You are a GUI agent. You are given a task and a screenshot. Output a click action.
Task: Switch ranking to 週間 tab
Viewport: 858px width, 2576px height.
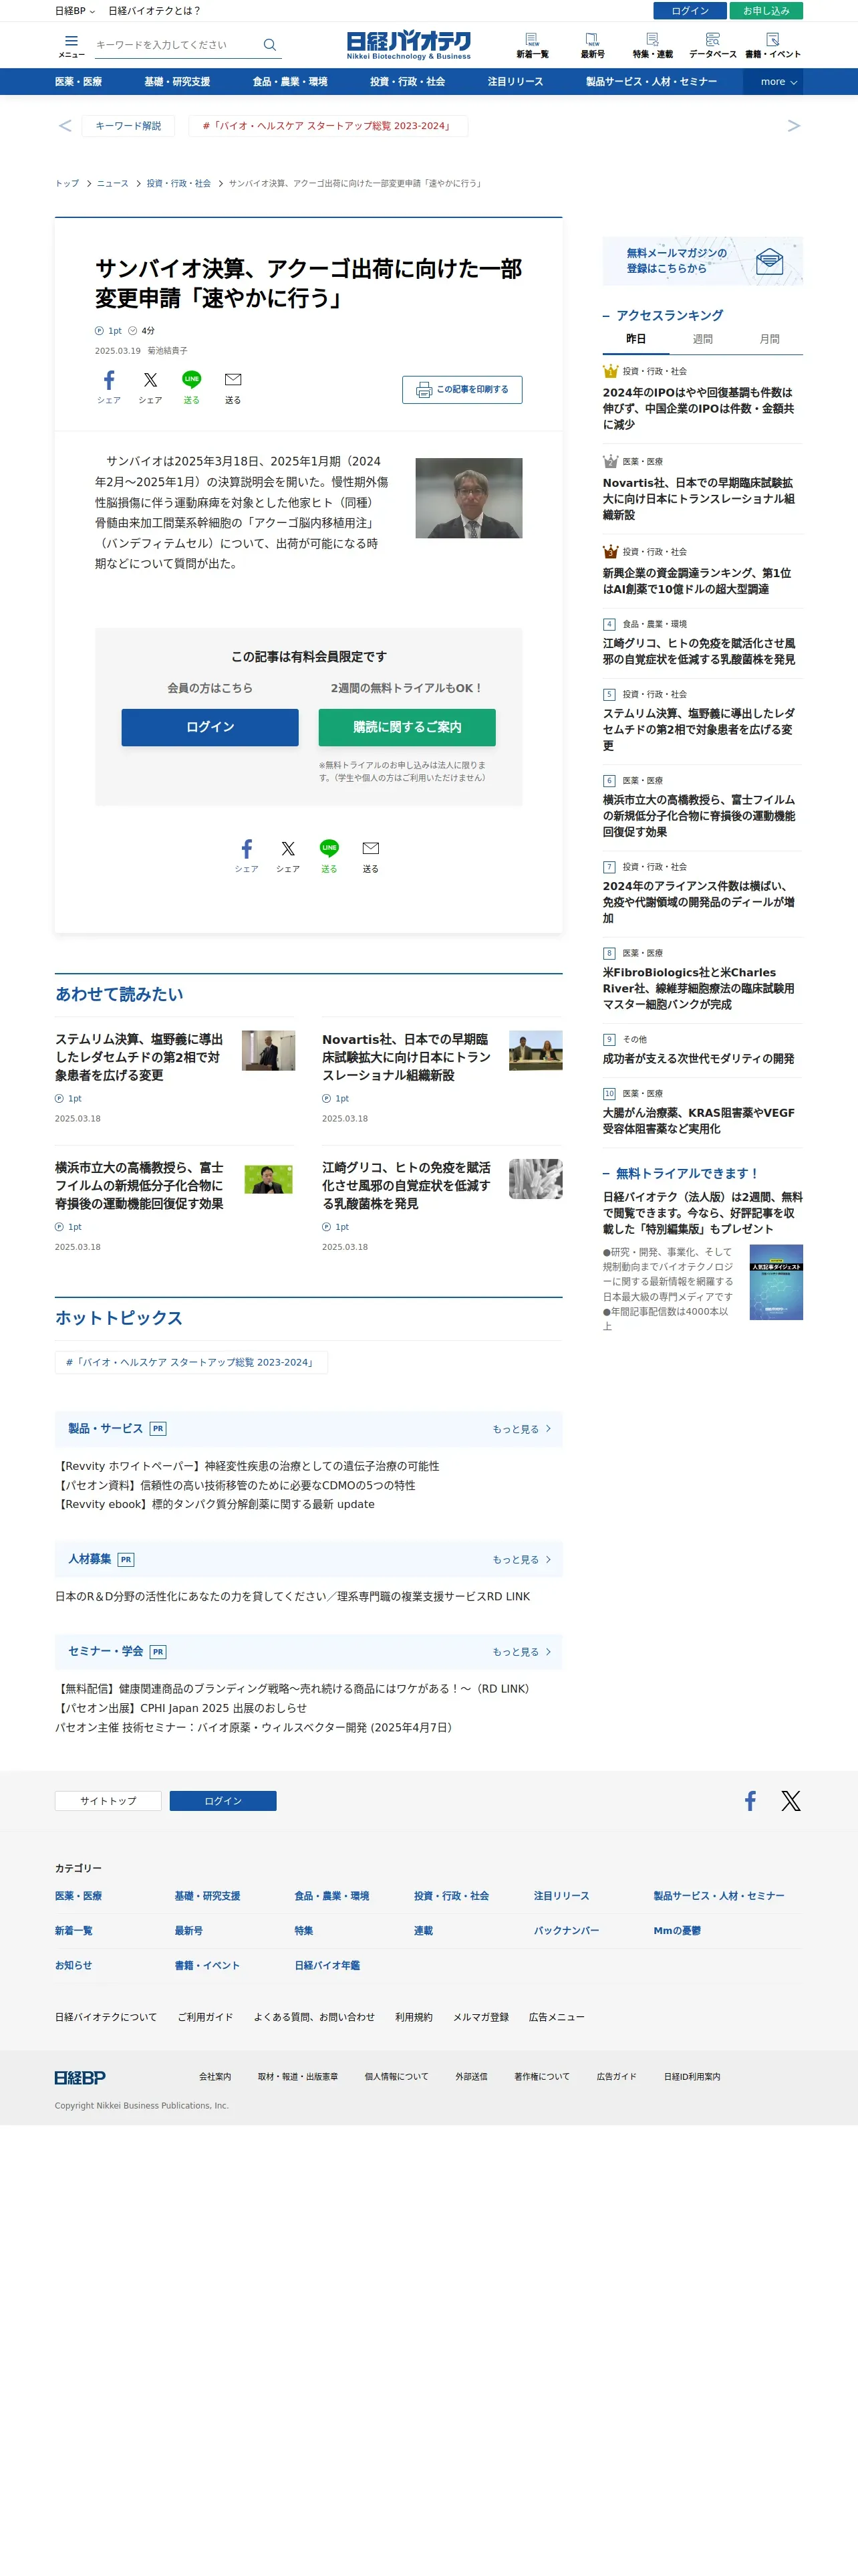tap(702, 340)
